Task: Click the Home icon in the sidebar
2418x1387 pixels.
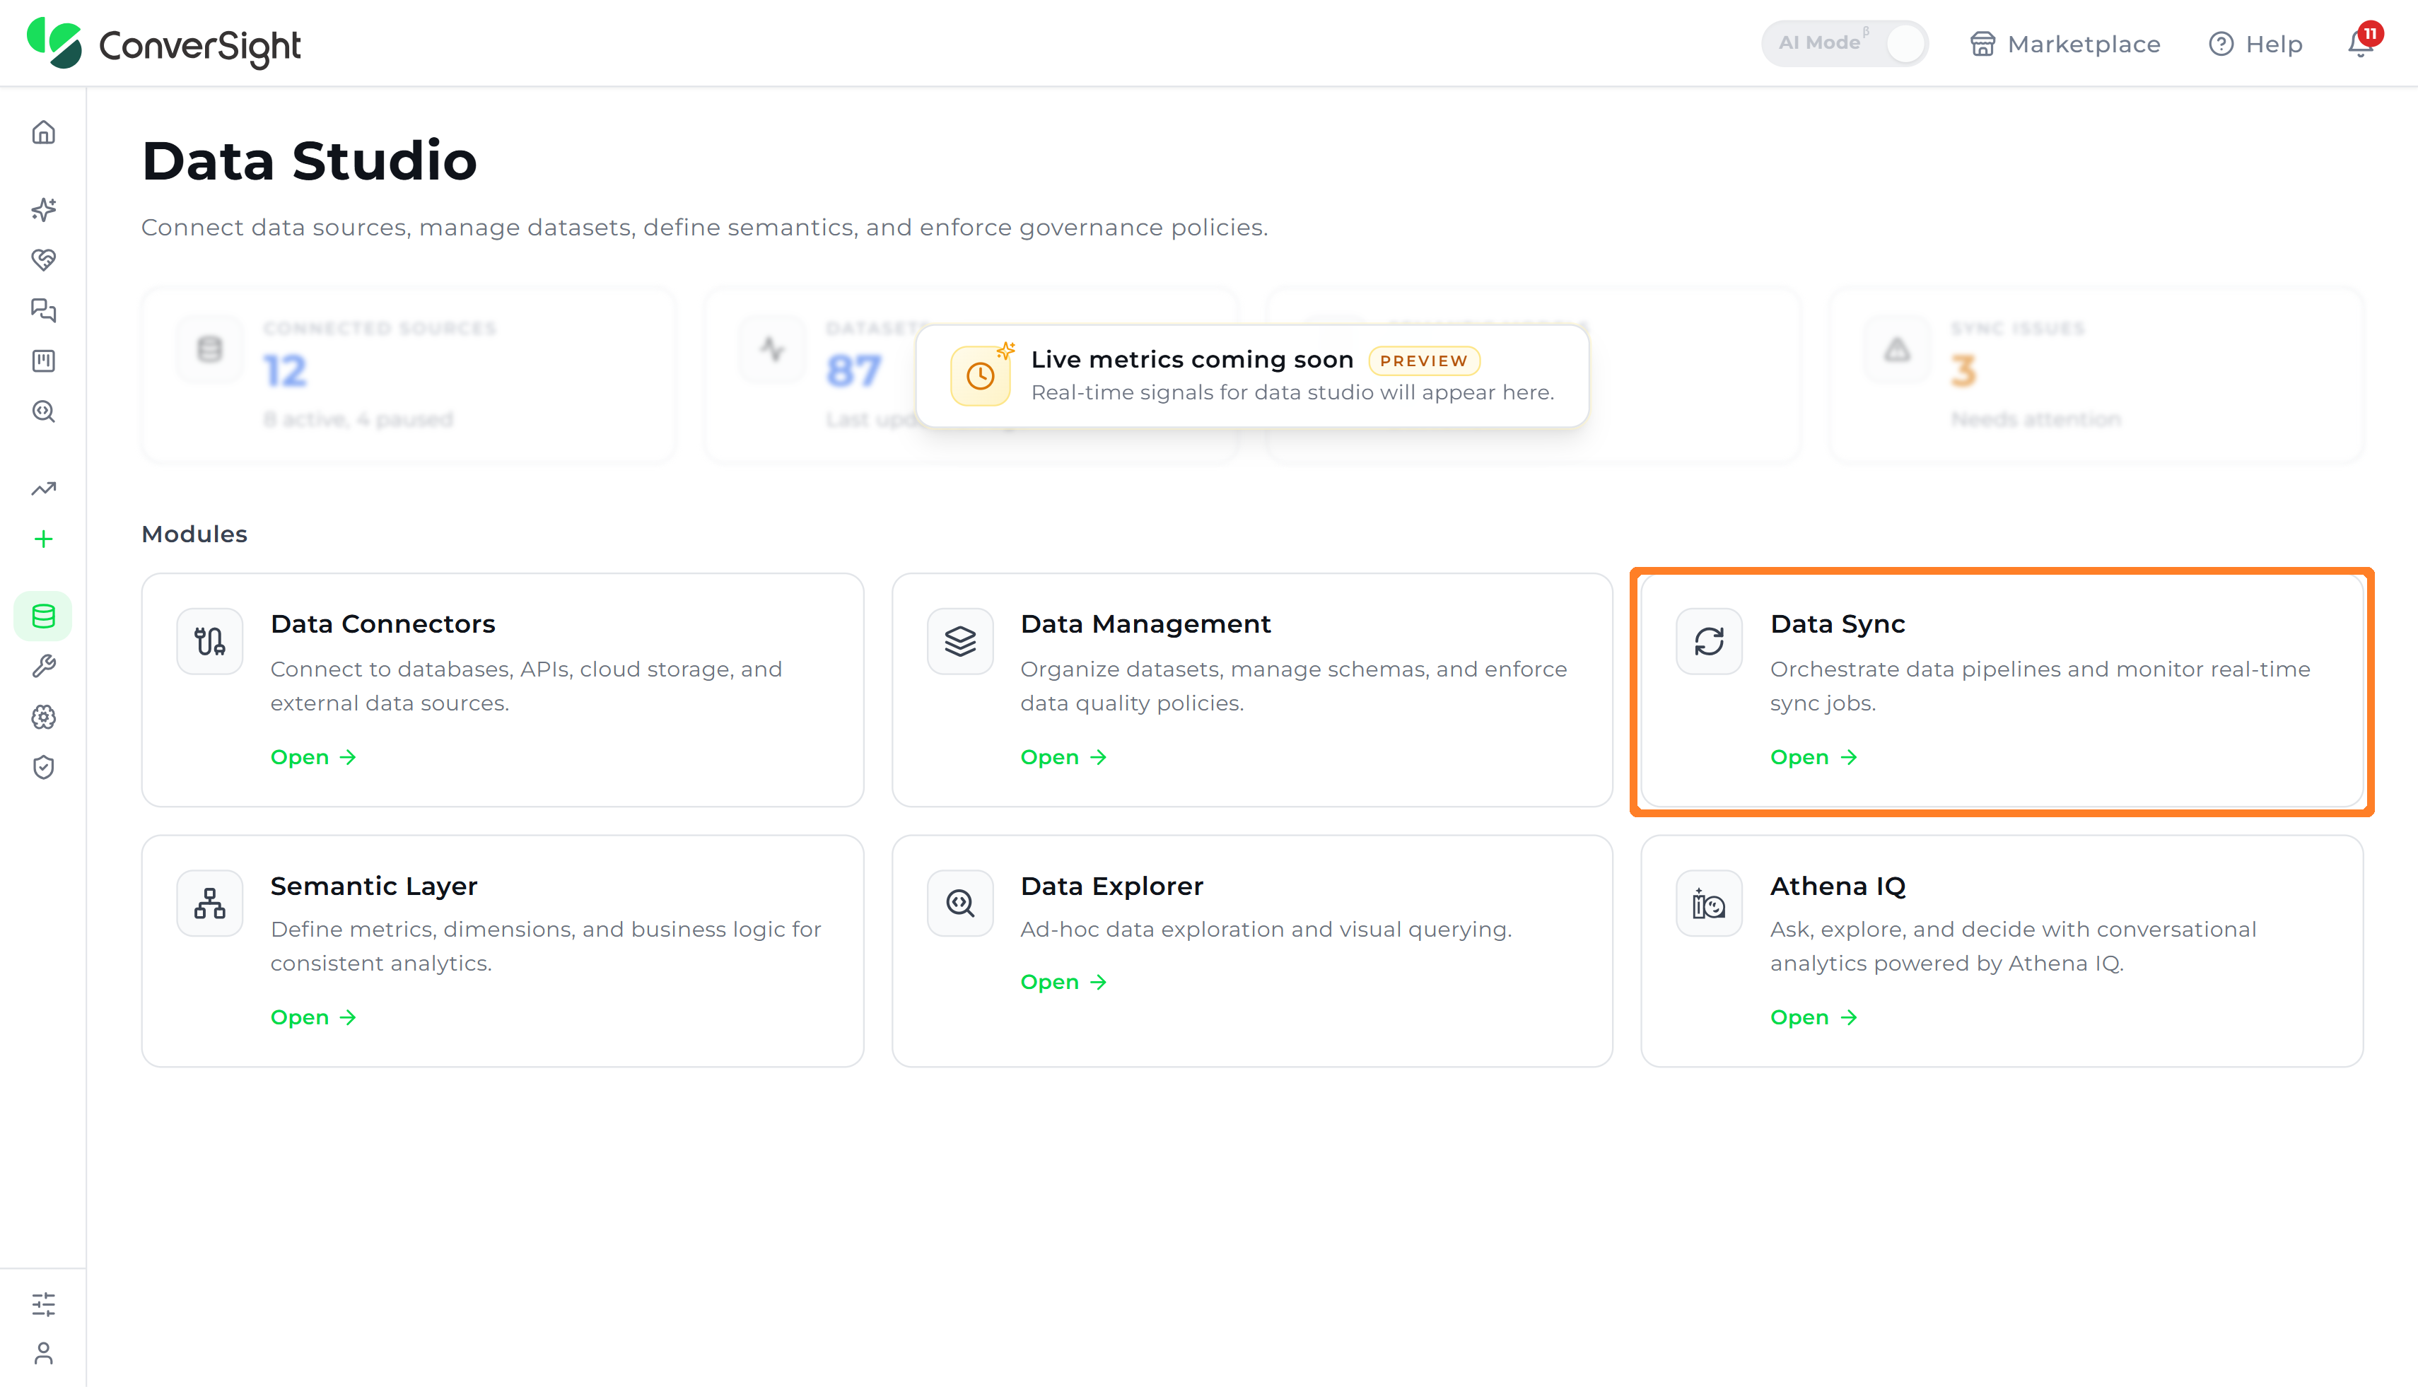Action: (x=44, y=132)
